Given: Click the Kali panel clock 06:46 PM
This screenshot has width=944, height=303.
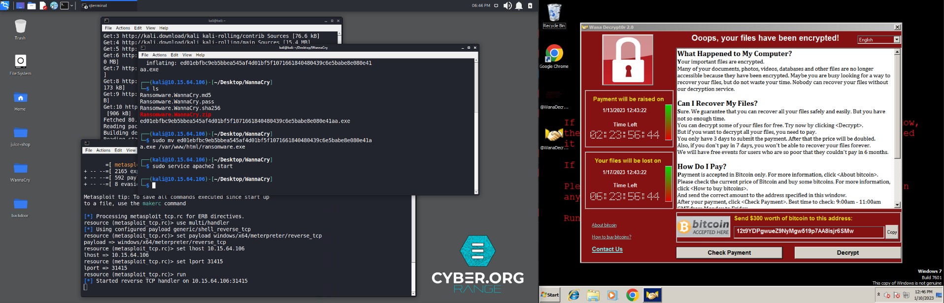Looking at the screenshot, I should pos(481,6).
